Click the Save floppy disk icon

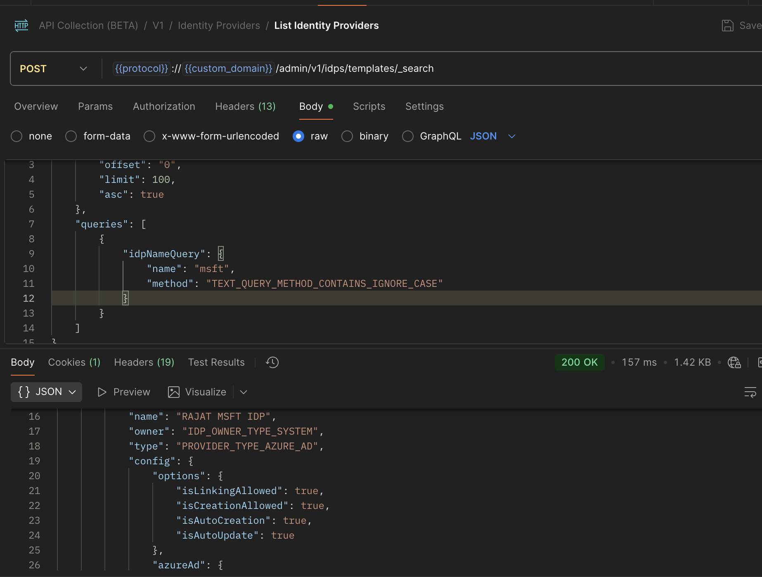click(727, 26)
